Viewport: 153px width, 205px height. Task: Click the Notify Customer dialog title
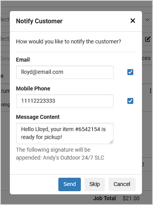click(39, 21)
